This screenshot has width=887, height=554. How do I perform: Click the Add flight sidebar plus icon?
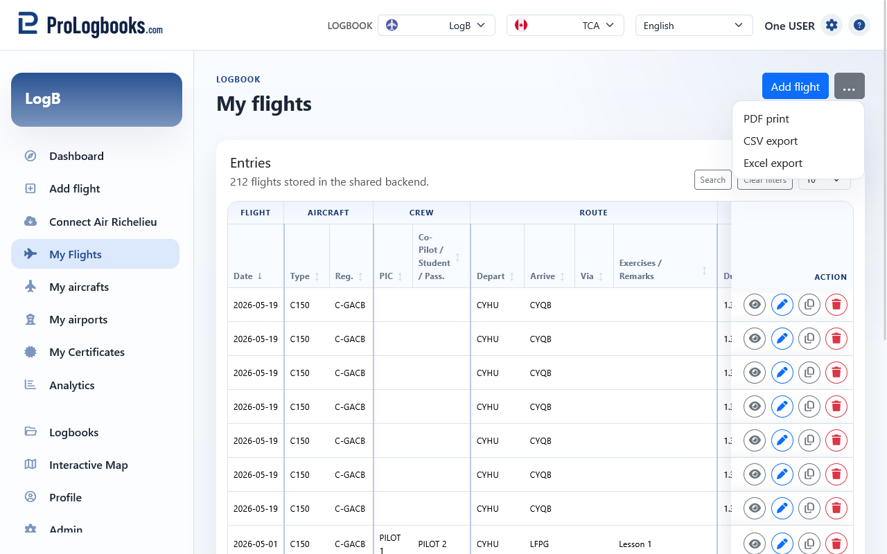tap(30, 188)
